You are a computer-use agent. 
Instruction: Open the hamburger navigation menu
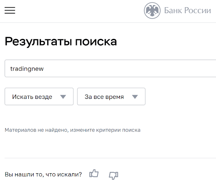tap(10, 10)
